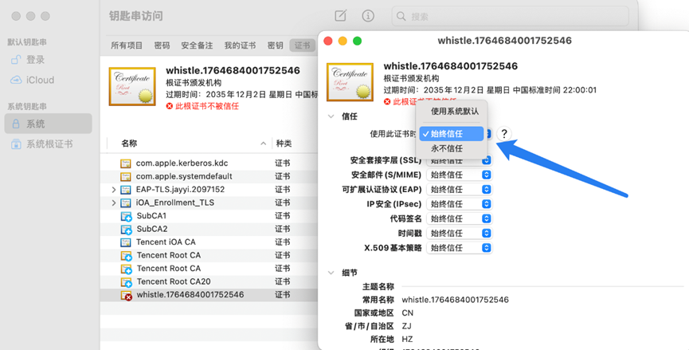The width and height of the screenshot is (689, 350).
Task: Open the trust help question mark button
Action: (x=504, y=134)
